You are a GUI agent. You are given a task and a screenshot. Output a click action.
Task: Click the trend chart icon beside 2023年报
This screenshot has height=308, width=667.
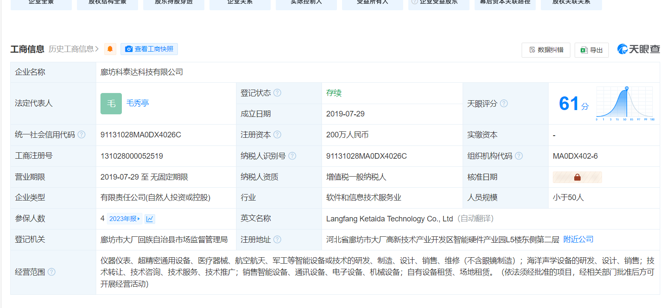tap(150, 219)
